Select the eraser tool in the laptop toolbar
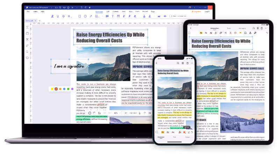This screenshot has width=279, height=155. [135, 16]
